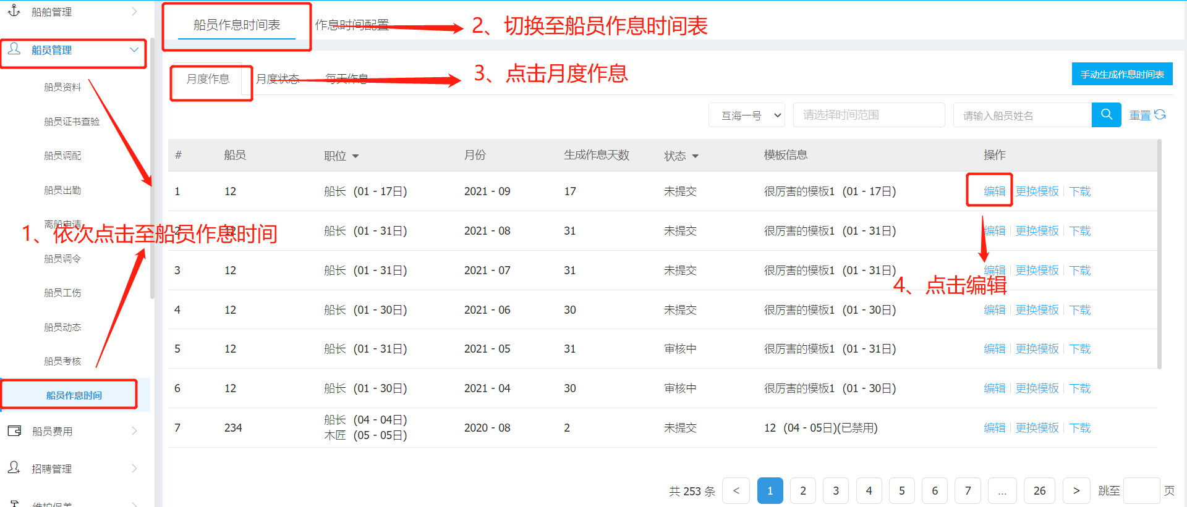Screen dimensions: 1187x507
Task: Click 更换模板 for the 2021 - 08 row
Action: (1037, 231)
